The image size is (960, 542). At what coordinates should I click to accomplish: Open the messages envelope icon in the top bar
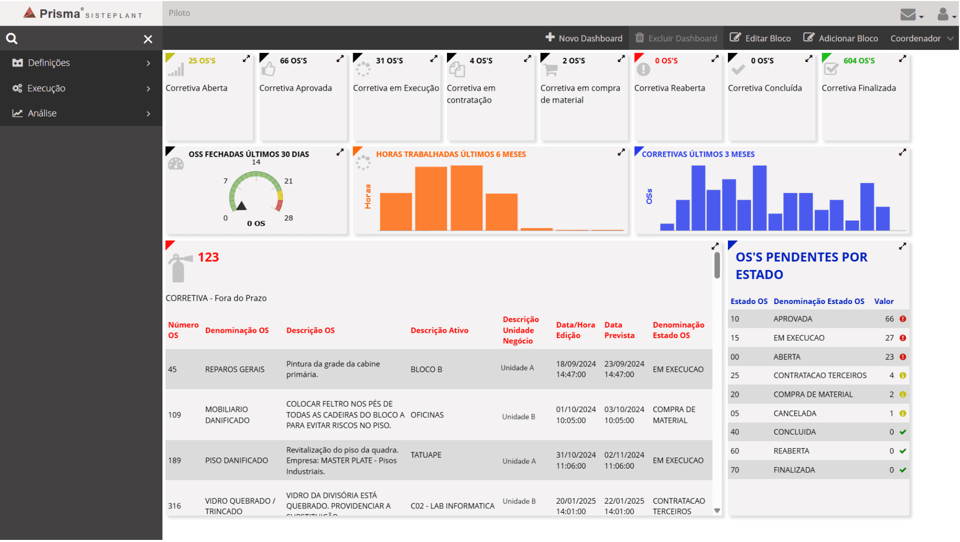(x=908, y=14)
